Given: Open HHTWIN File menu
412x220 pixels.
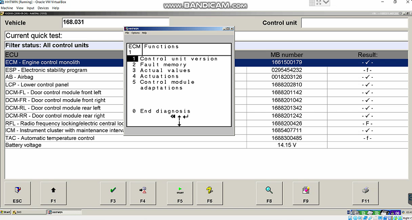Looking at the screenshot, I should pos(127,33).
